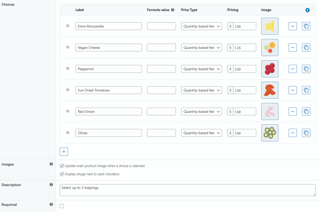The image size is (319, 212).
Task: Click the help icon beside Formula value
Action: pos(173,10)
